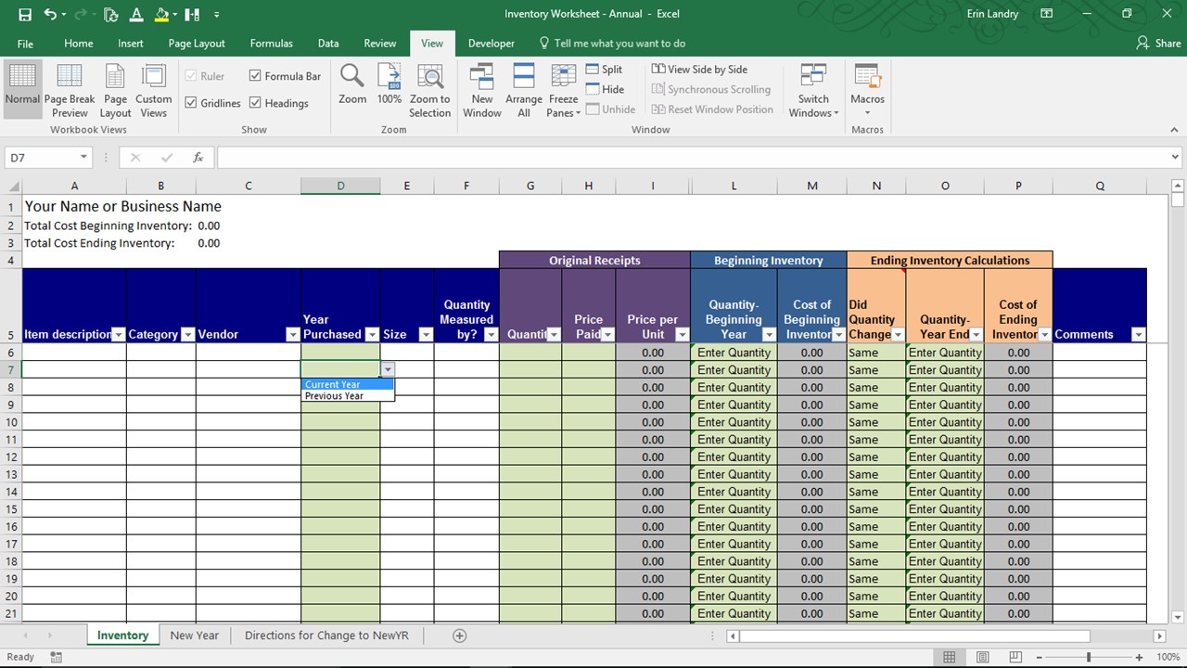
Task: Click View Side by Side
Action: [x=699, y=70]
